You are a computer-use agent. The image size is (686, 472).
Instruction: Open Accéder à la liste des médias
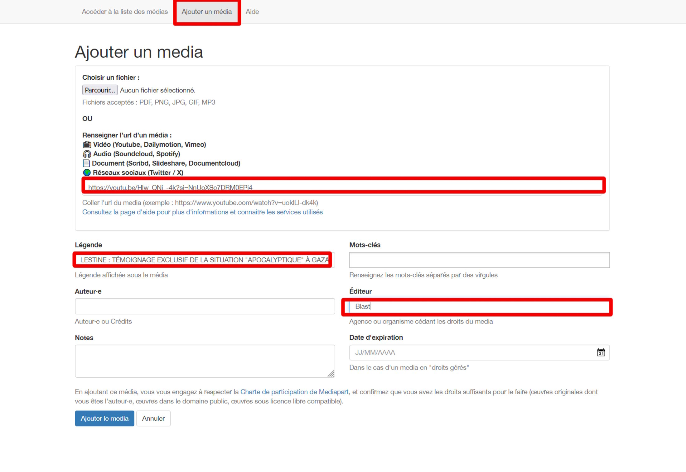(x=125, y=12)
